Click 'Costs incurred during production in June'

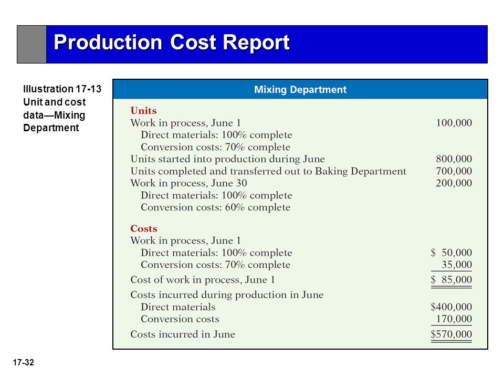pos(227,295)
